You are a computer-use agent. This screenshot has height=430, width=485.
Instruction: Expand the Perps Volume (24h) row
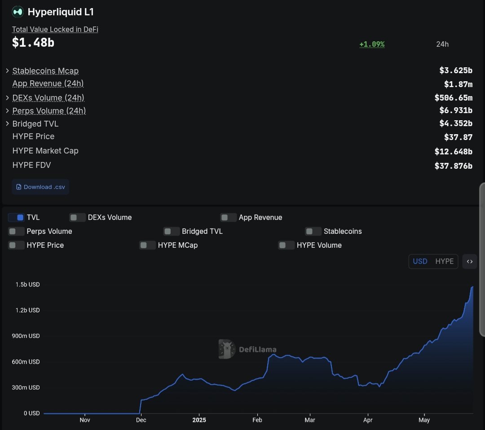pyautogui.click(x=7, y=110)
